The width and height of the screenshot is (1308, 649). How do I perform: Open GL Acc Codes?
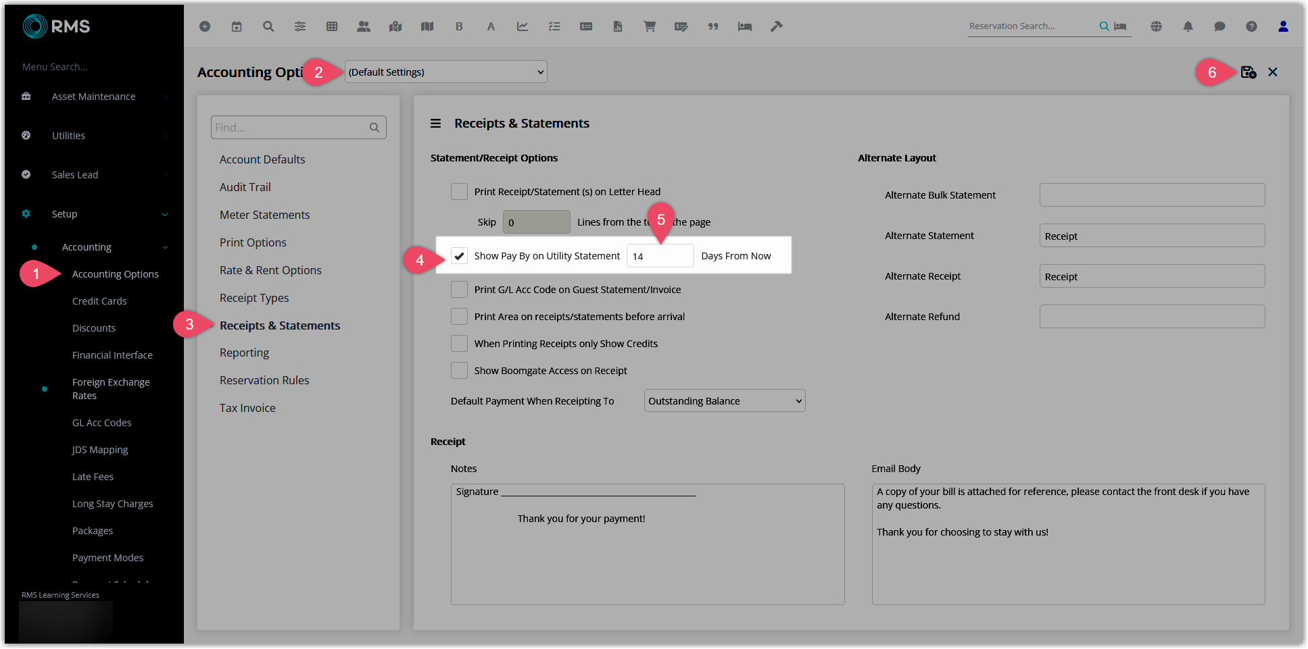tap(102, 423)
